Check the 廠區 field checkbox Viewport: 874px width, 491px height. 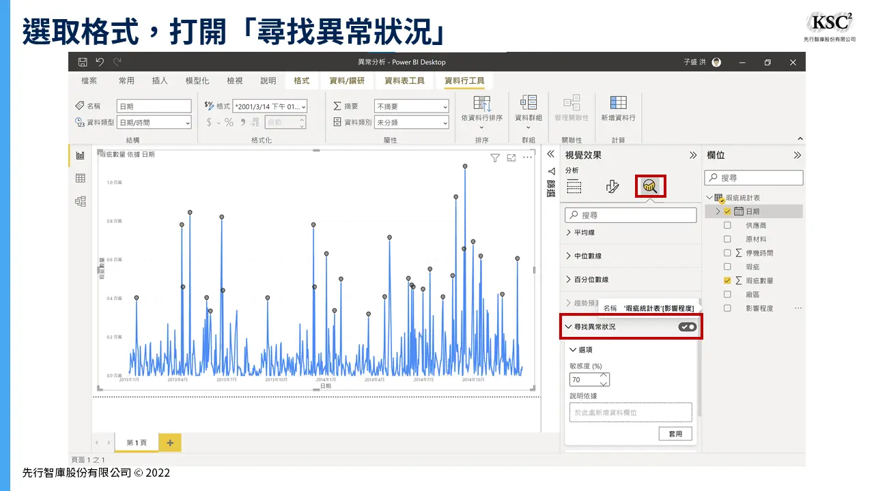pos(727,295)
